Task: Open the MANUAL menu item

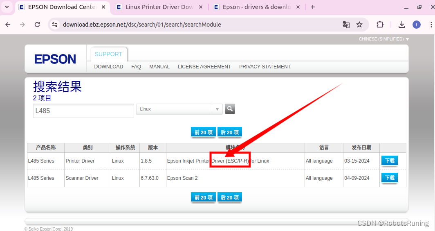Action: click(159, 67)
